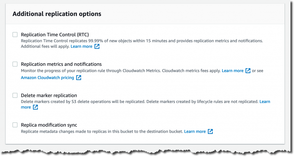Open Learn more link for Replica modification sync

tap(195, 132)
